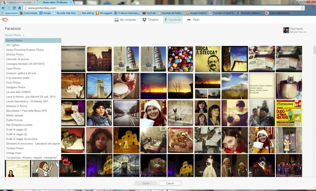Select the Carnevale da piccina album
This screenshot has width=316, height=191.
click(x=33, y=59)
